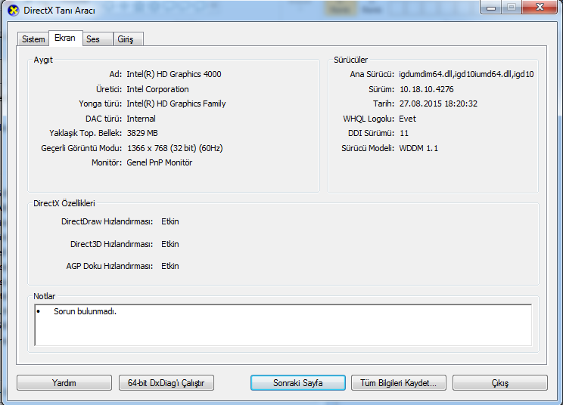
Task: Click driver version '10.18.10.4276'
Action: (x=427, y=89)
